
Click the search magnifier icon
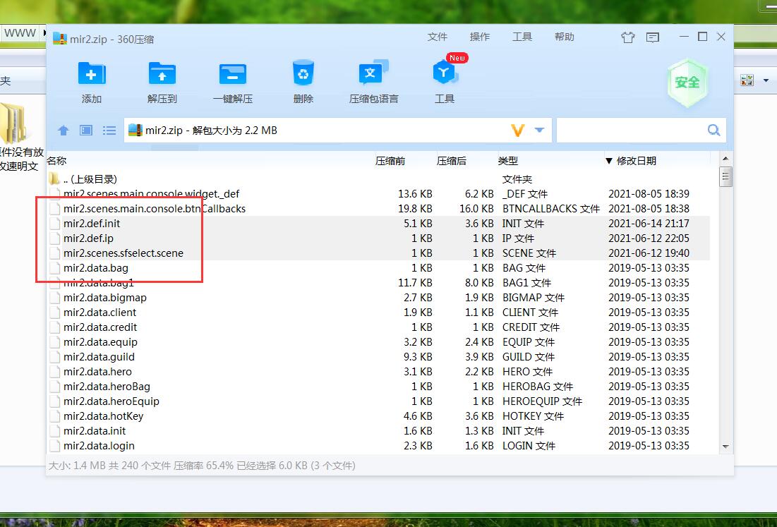[713, 131]
